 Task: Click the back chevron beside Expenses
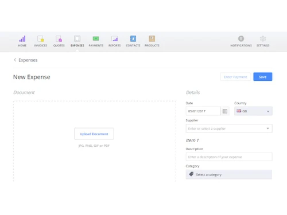coord(15,60)
